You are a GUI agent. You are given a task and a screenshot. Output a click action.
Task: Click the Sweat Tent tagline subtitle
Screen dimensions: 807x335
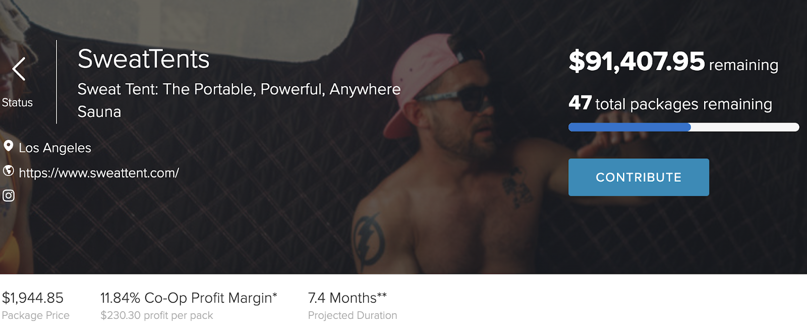coord(239,100)
